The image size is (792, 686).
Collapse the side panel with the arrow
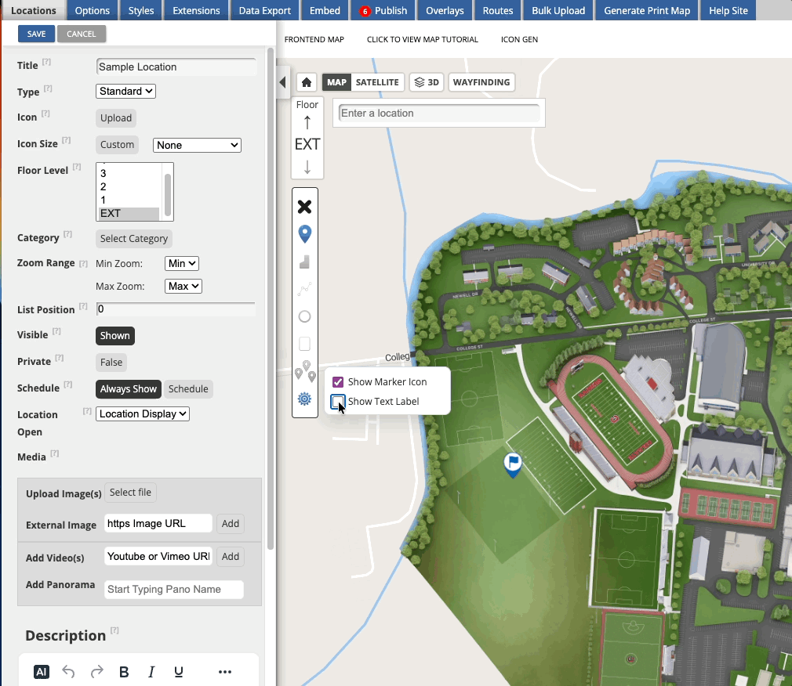[283, 82]
